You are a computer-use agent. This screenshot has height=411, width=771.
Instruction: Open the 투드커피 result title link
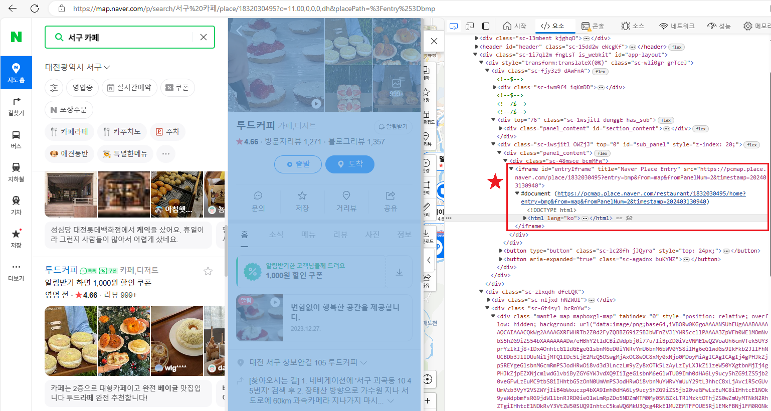point(61,270)
